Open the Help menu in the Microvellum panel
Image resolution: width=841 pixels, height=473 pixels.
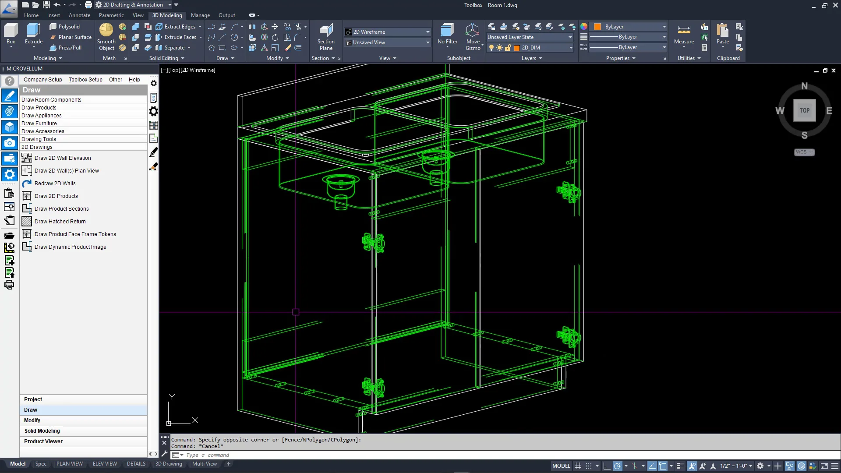pyautogui.click(x=134, y=79)
